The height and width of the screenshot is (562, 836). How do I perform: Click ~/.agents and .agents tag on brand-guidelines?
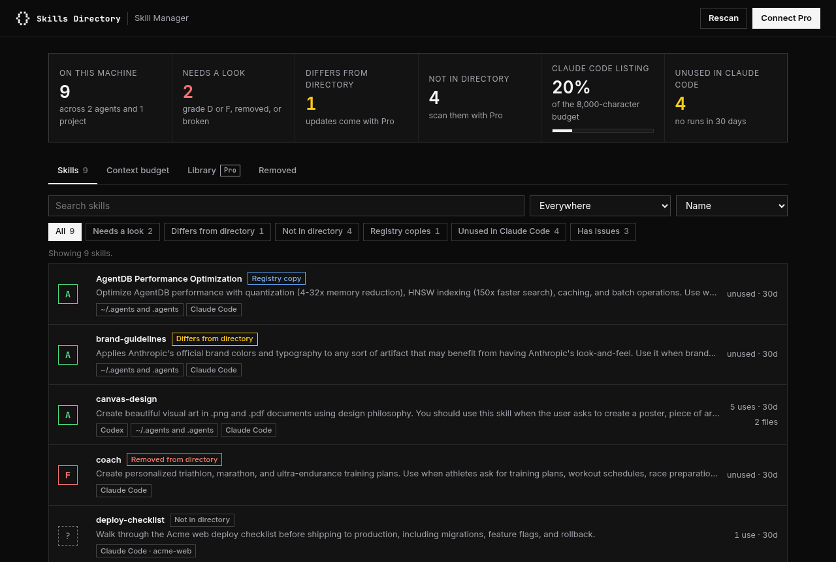(x=140, y=370)
